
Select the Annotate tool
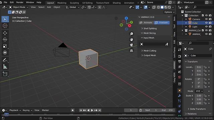point(5,60)
